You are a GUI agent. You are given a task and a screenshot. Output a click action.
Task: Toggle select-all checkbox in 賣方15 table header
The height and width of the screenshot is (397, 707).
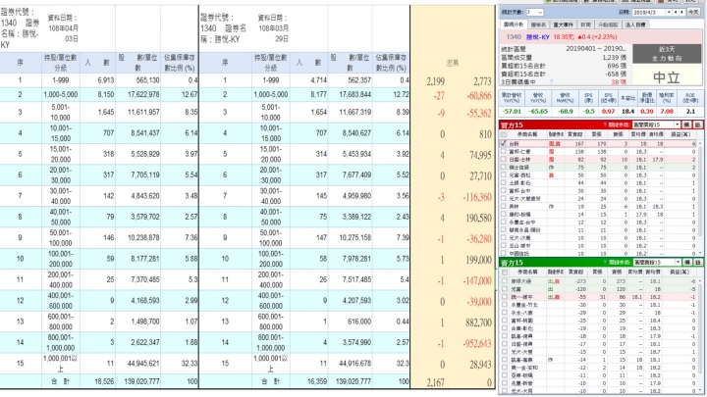click(505, 273)
